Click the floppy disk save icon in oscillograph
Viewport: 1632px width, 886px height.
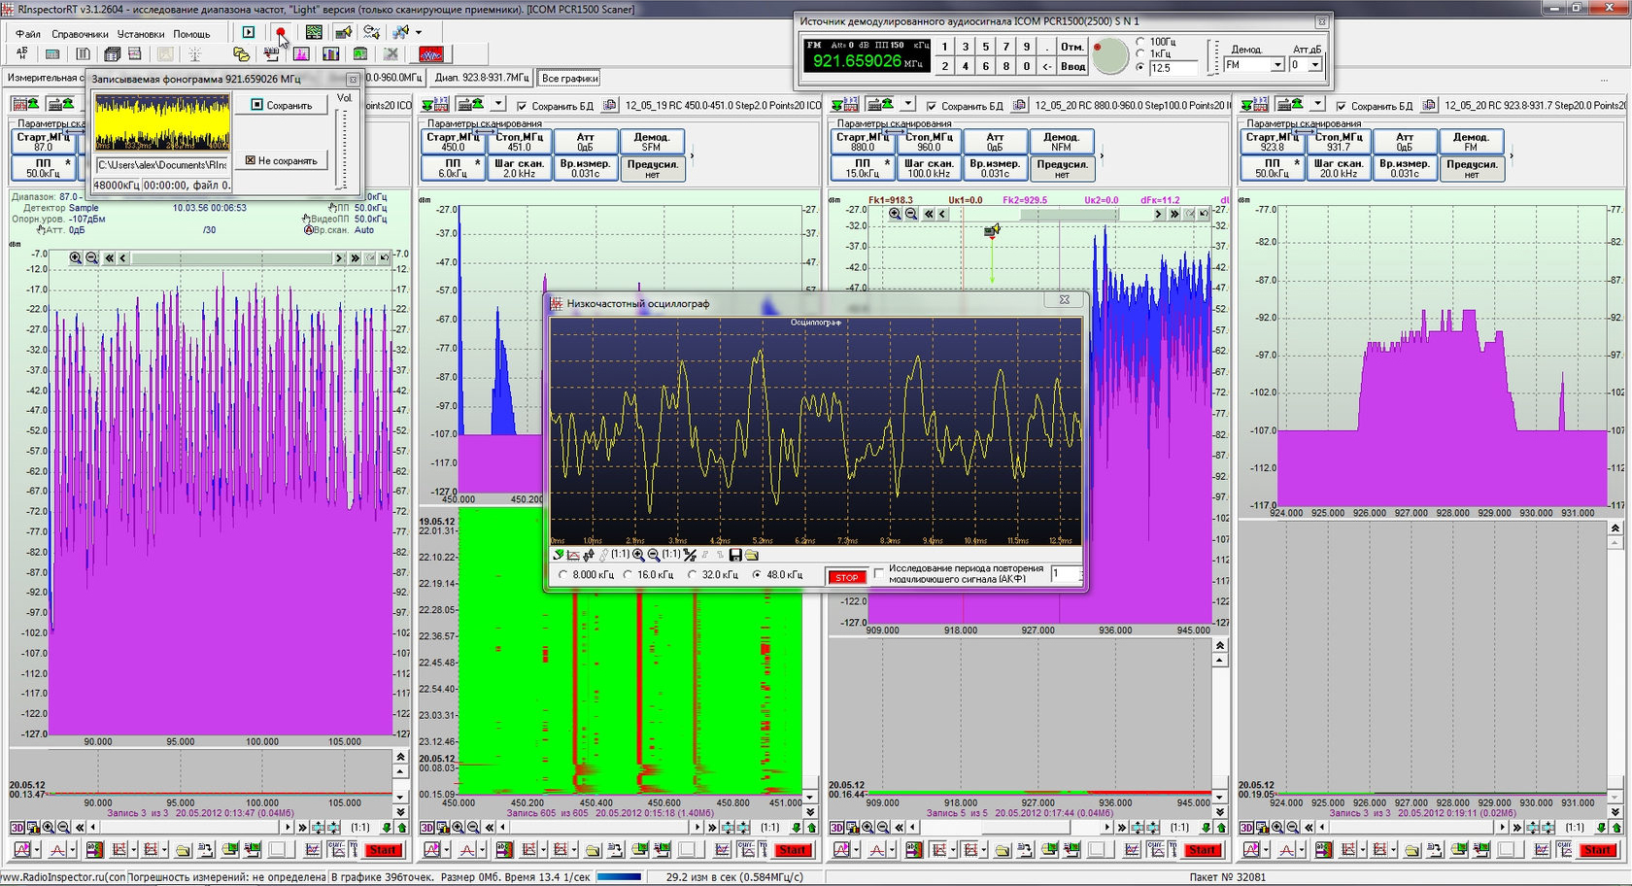tap(735, 555)
